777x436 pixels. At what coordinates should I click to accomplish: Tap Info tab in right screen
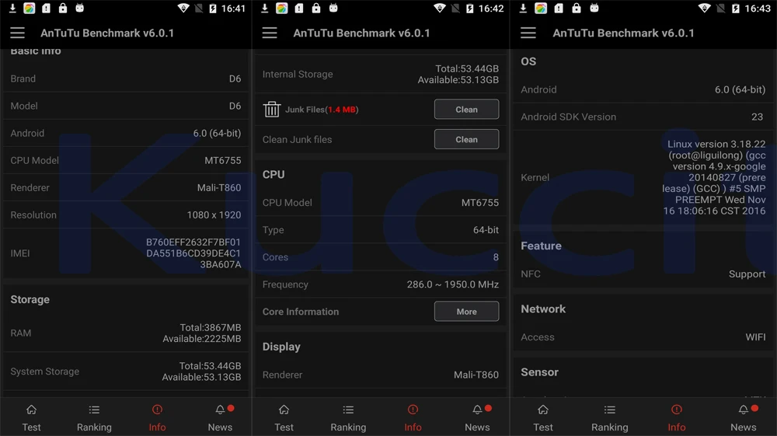(x=677, y=417)
